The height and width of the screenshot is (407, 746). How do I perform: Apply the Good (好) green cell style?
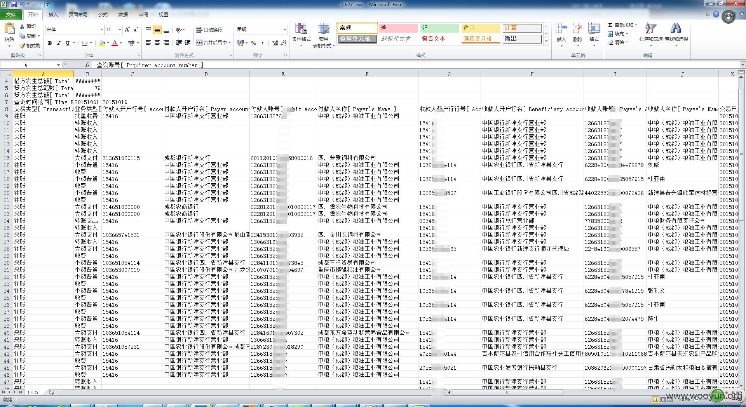point(440,28)
